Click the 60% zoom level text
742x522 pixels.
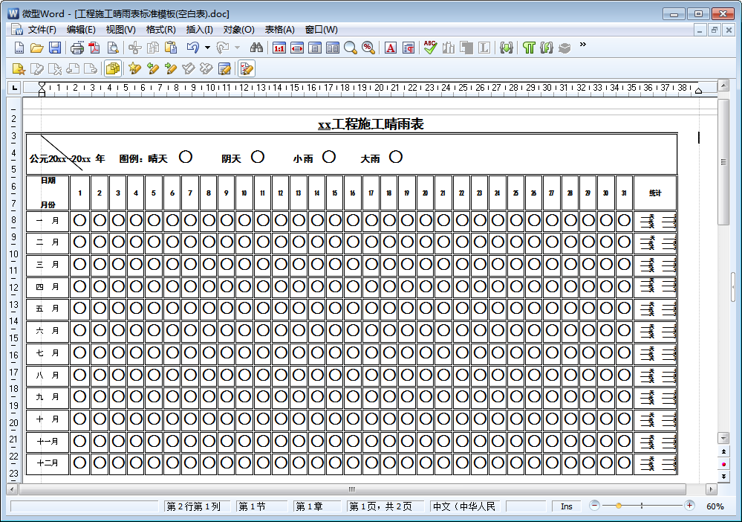click(715, 506)
